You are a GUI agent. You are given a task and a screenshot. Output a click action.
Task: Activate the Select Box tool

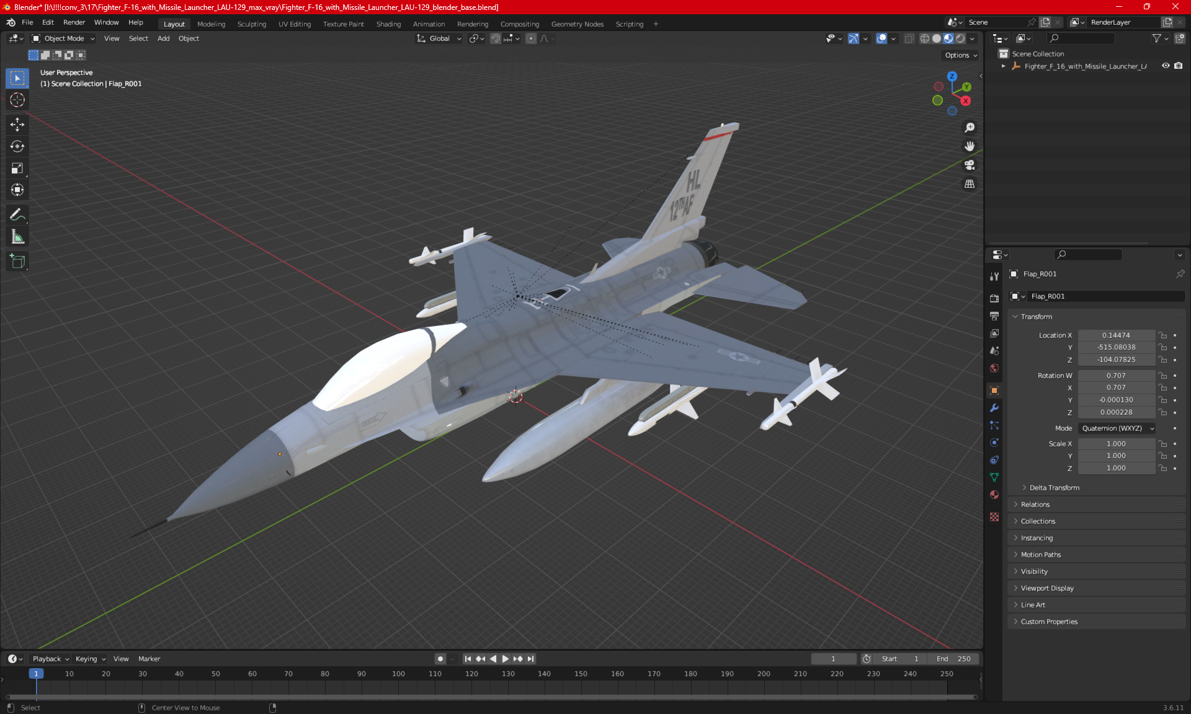[17, 78]
